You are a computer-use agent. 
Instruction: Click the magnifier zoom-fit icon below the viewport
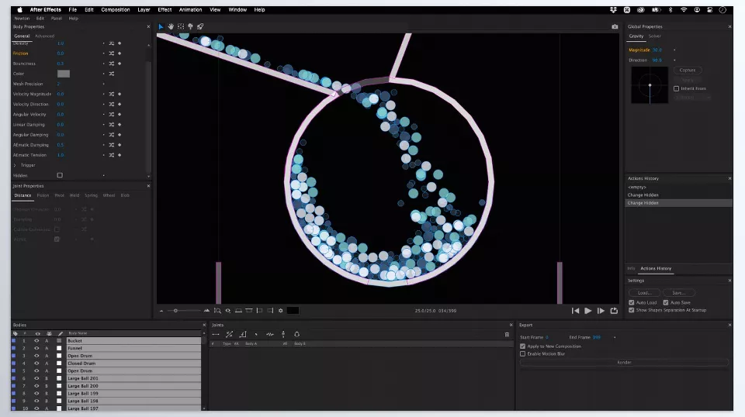point(217,311)
